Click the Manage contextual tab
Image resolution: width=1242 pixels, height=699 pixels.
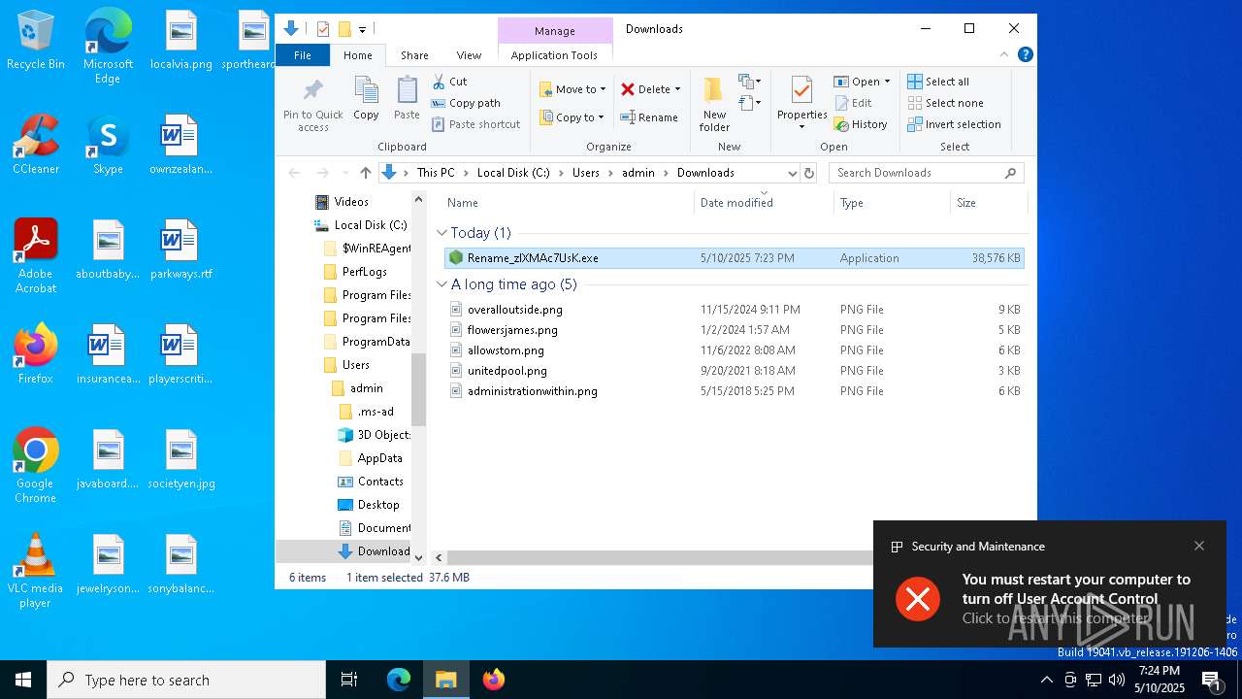555,31
